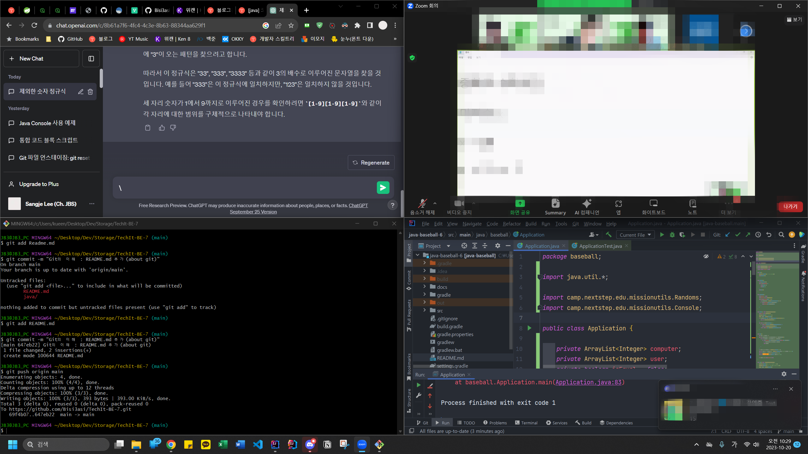Click the Run green play icon in IntelliJ toolbar
Image resolution: width=808 pixels, height=454 pixels.
[x=662, y=235]
